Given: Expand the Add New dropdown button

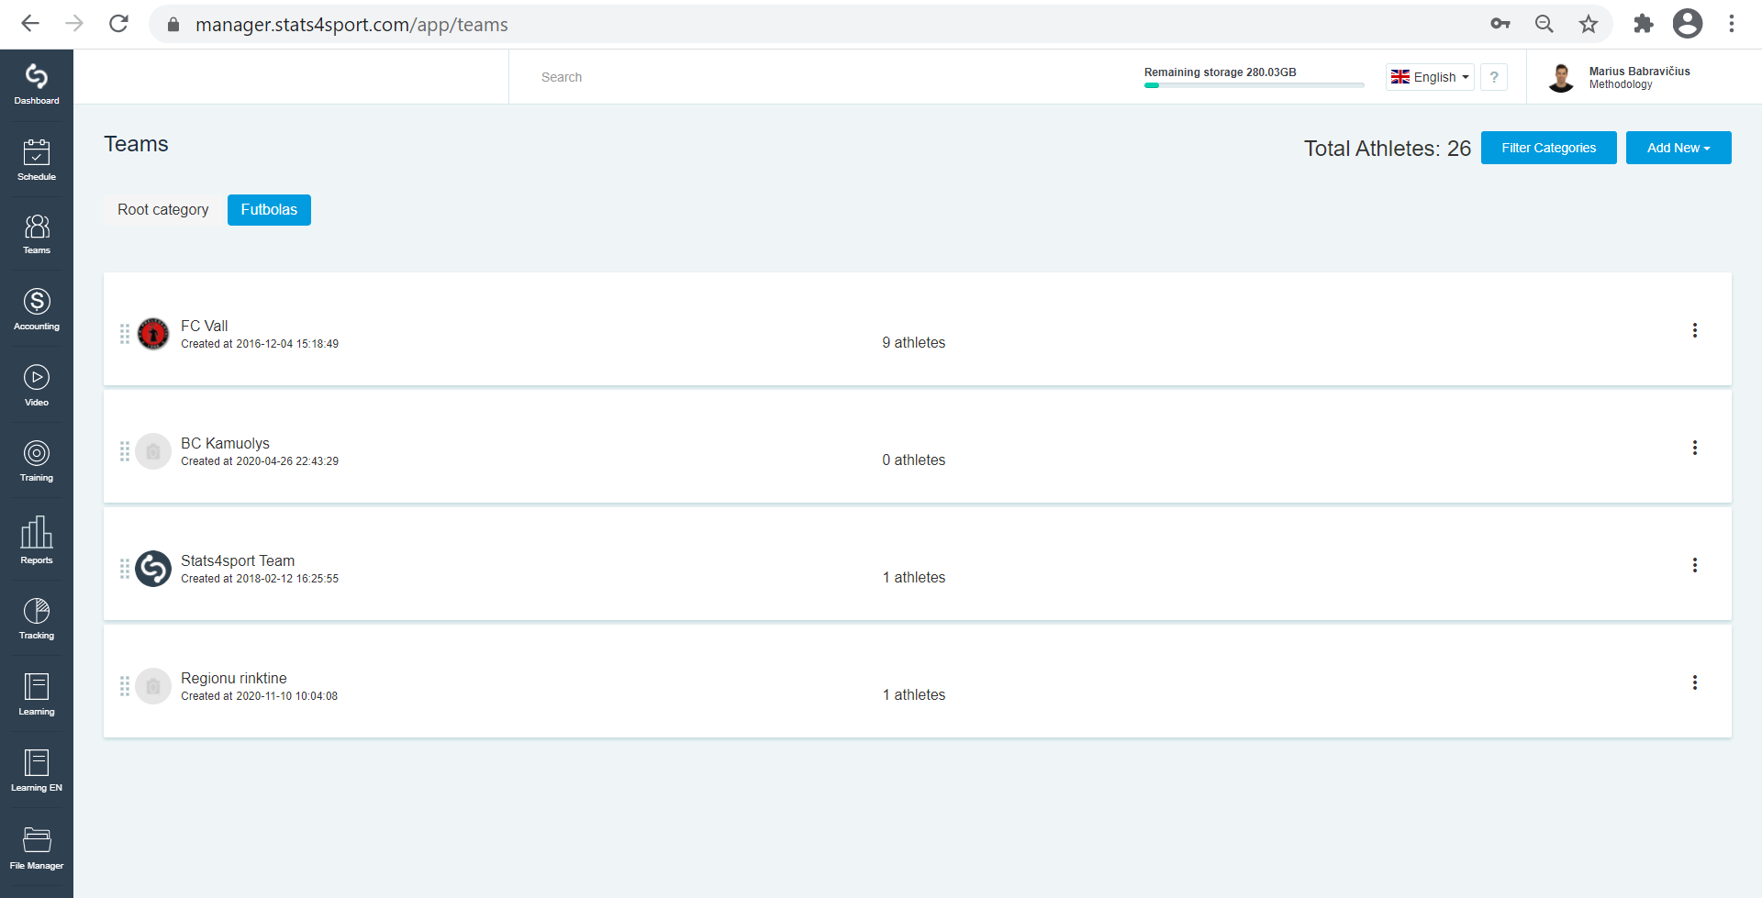Looking at the screenshot, I should coord(1678,148).
